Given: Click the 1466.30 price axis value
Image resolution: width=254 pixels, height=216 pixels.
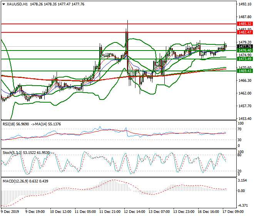Looking at the screenshot, I should point(245,81).
